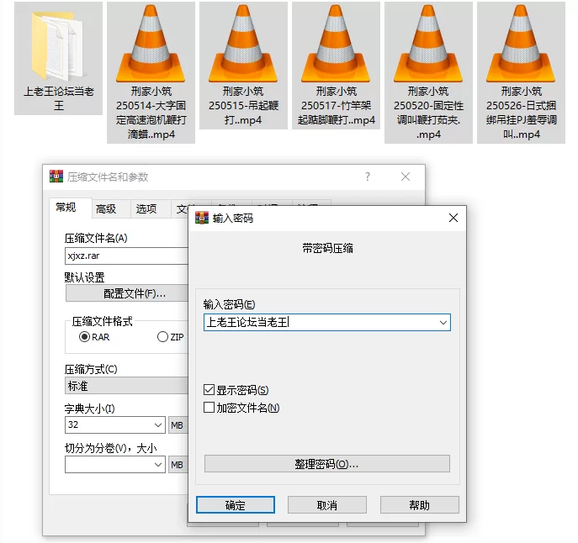Open the 上老王论坛当老王 folder icon
Screen dimensions: 578x543
pyautogui.click(x=58, y=46)
